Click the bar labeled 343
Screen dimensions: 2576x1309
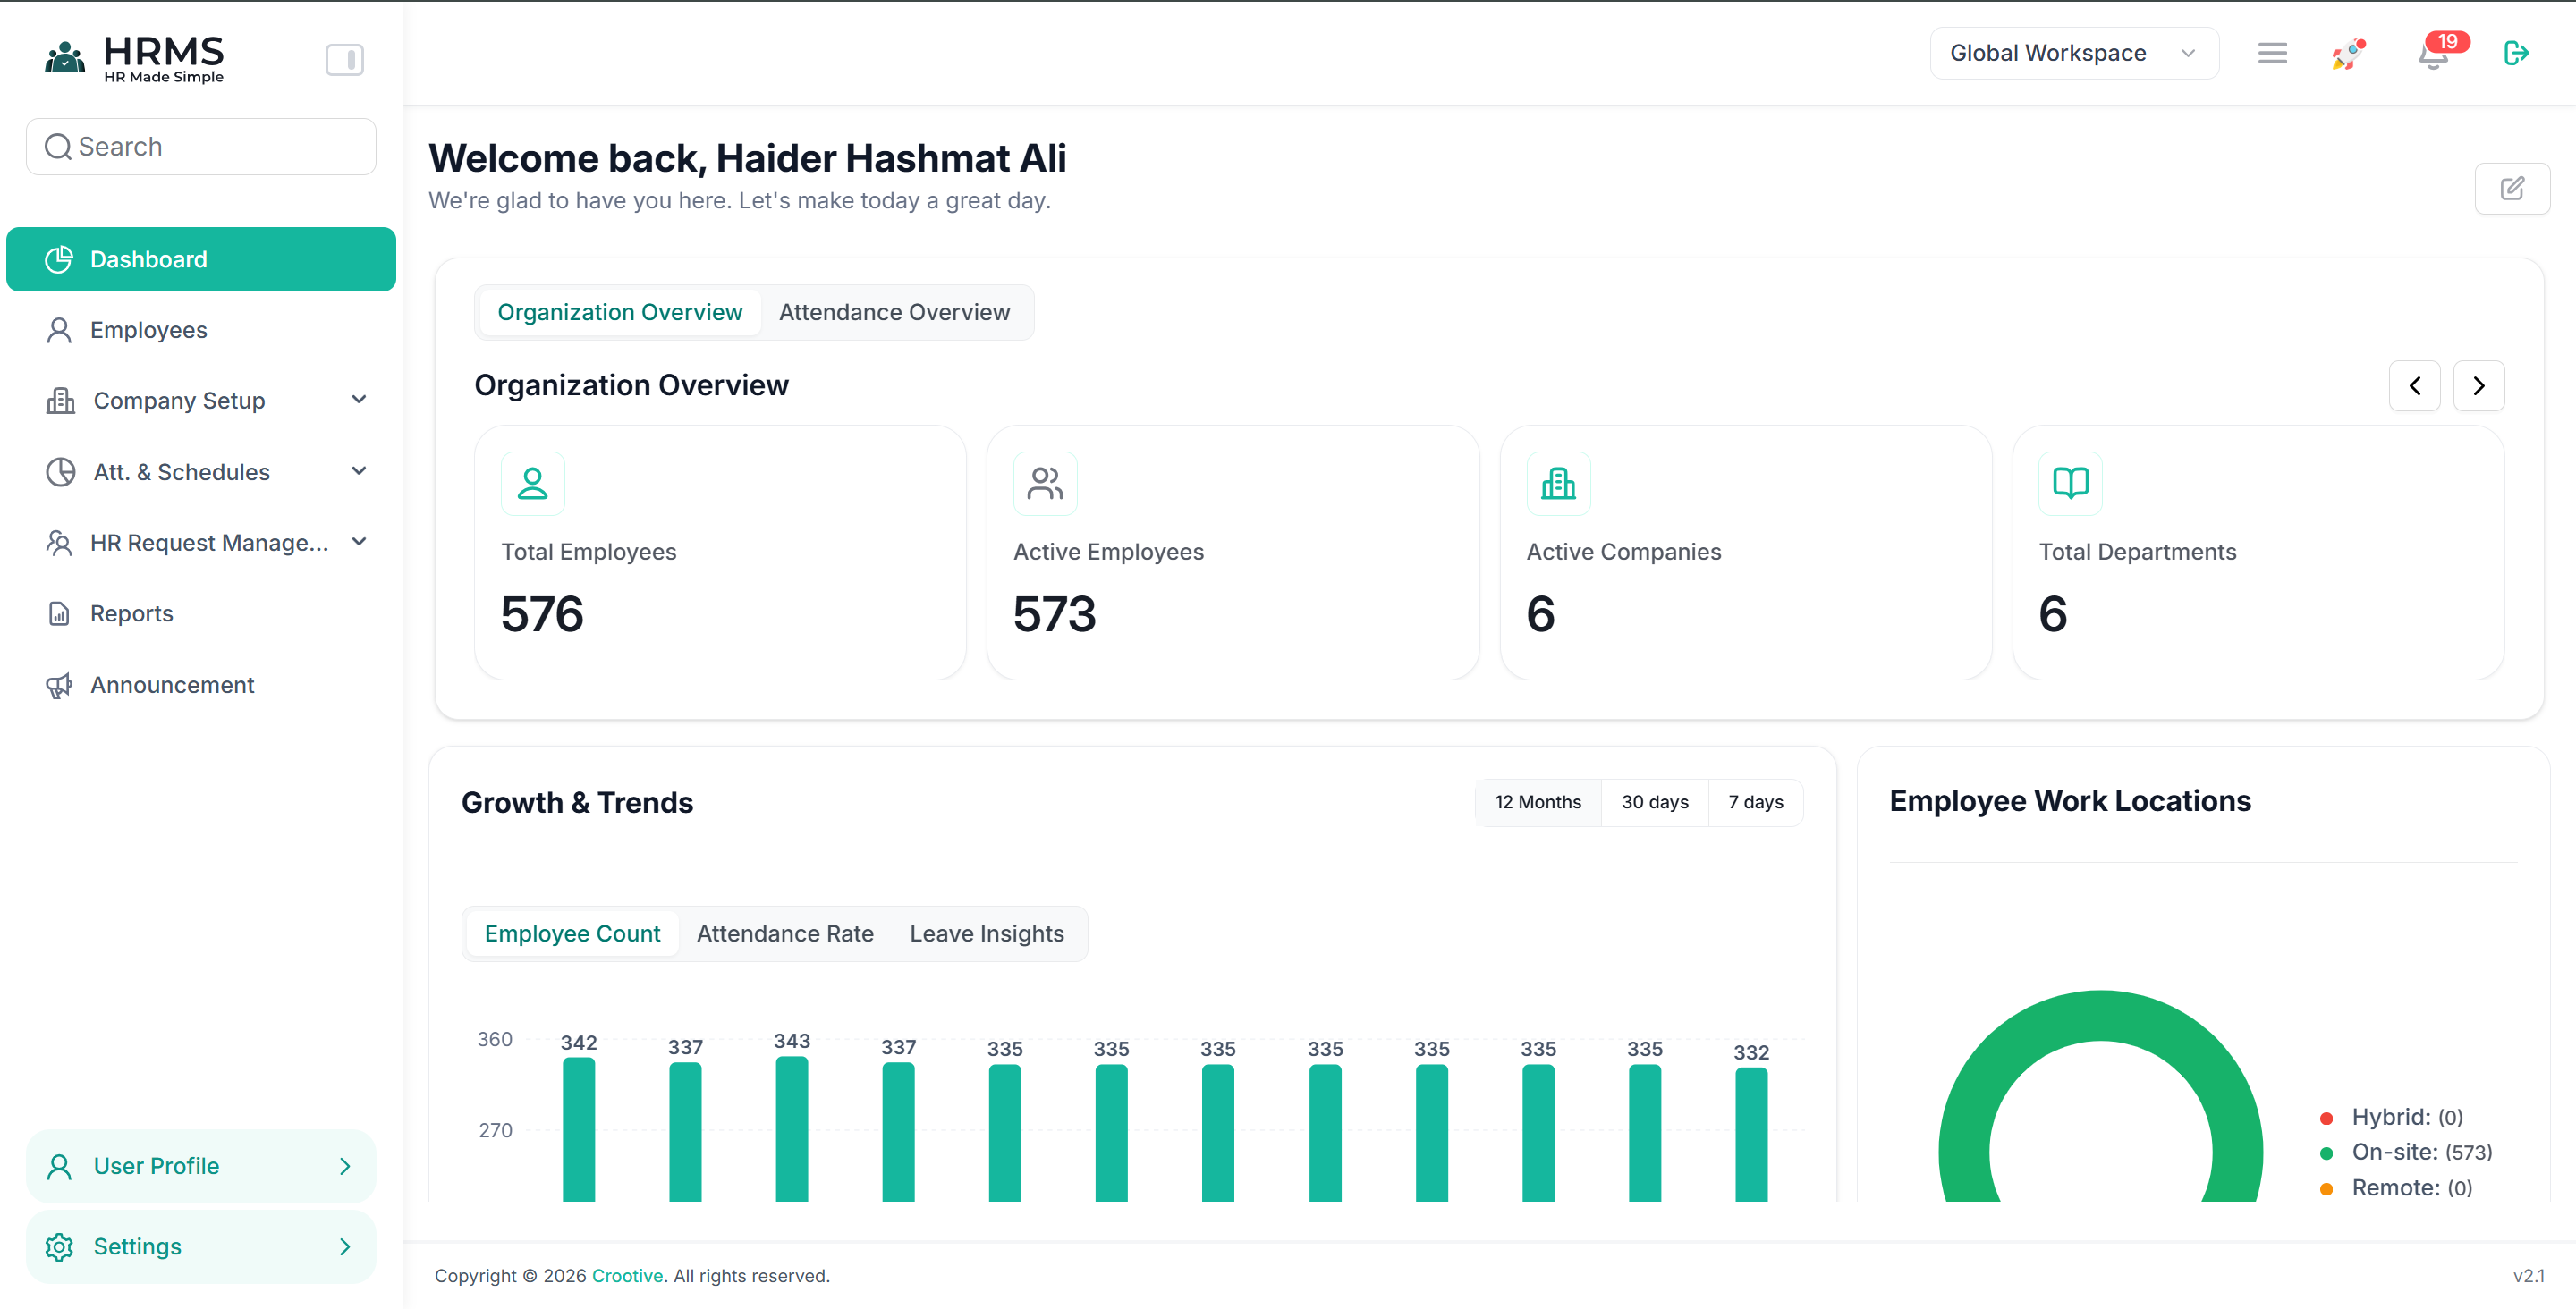pyautogui.click(x=791, y=1129)
